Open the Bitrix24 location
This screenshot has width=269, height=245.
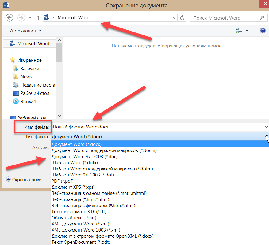click(28, 102)
